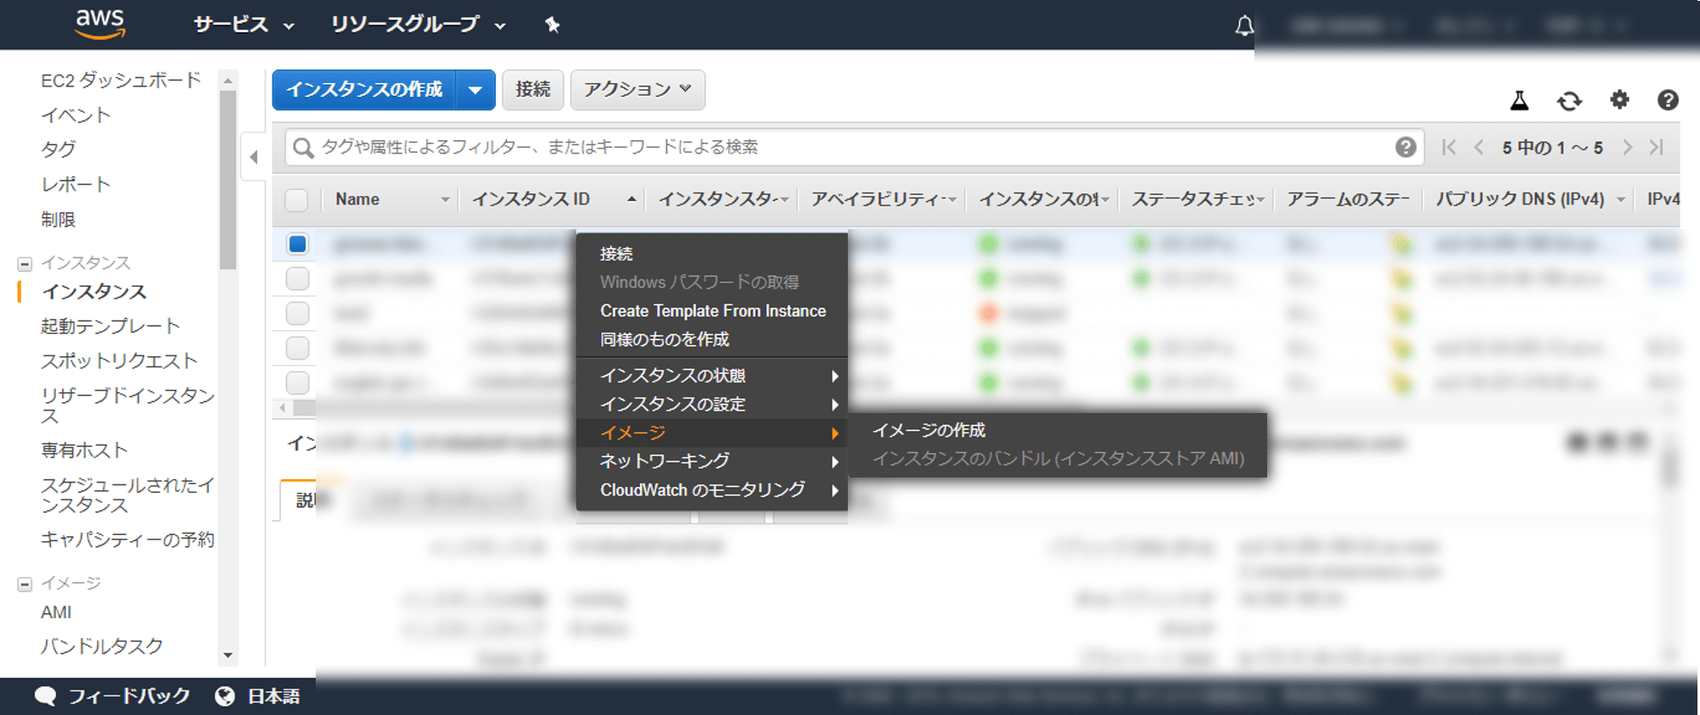Click 日本語 language selector in footer

coord(273,696)
